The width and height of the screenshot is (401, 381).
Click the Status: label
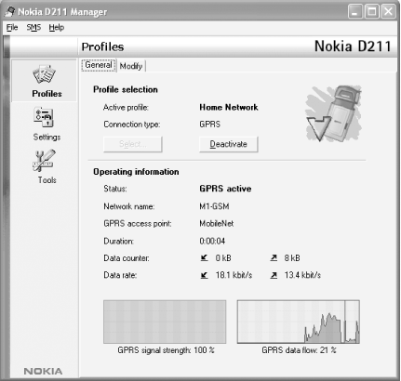tap(115, 189)
